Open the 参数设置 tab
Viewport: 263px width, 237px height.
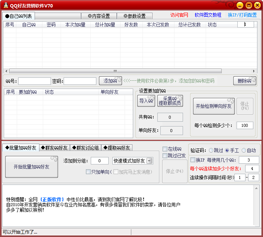[x=135, y=16]
